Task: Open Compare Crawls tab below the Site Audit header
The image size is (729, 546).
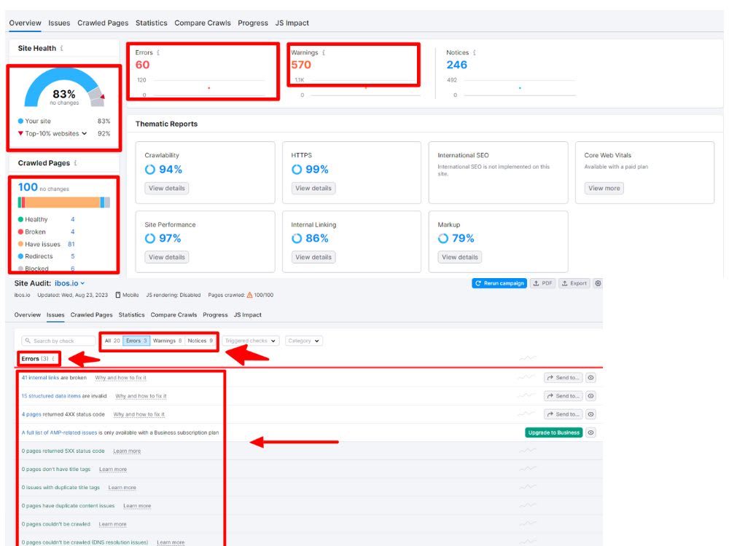Action: pos(174,314)
